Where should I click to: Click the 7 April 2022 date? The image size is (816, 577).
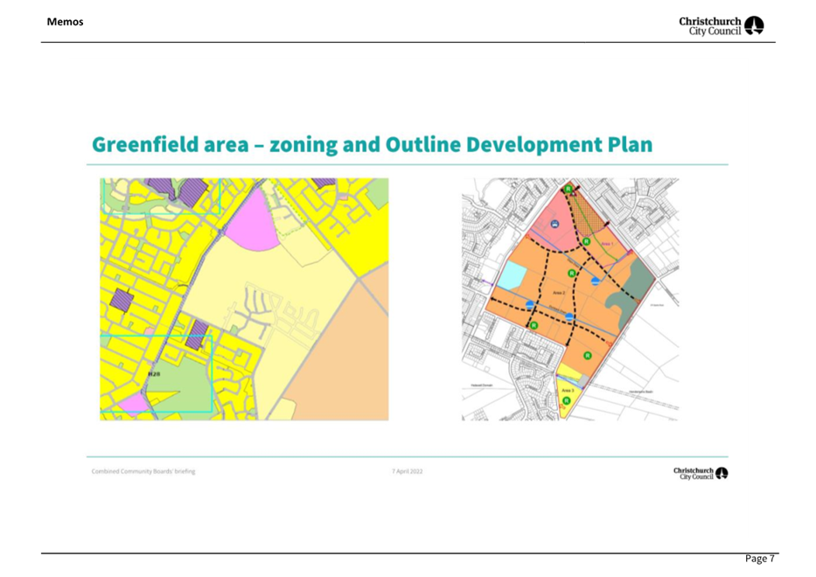[x=407, y=471]
